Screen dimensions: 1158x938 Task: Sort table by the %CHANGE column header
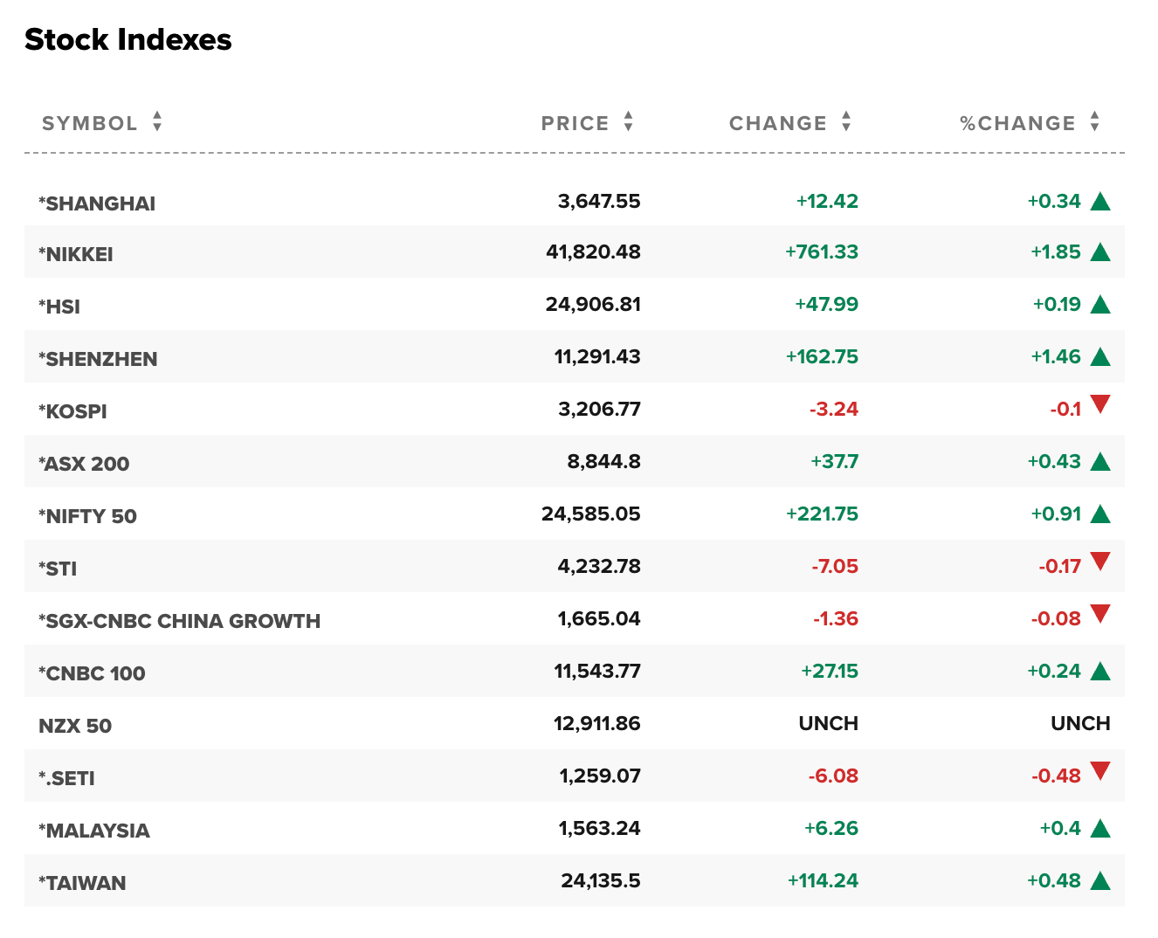[x=1017, y=123]
